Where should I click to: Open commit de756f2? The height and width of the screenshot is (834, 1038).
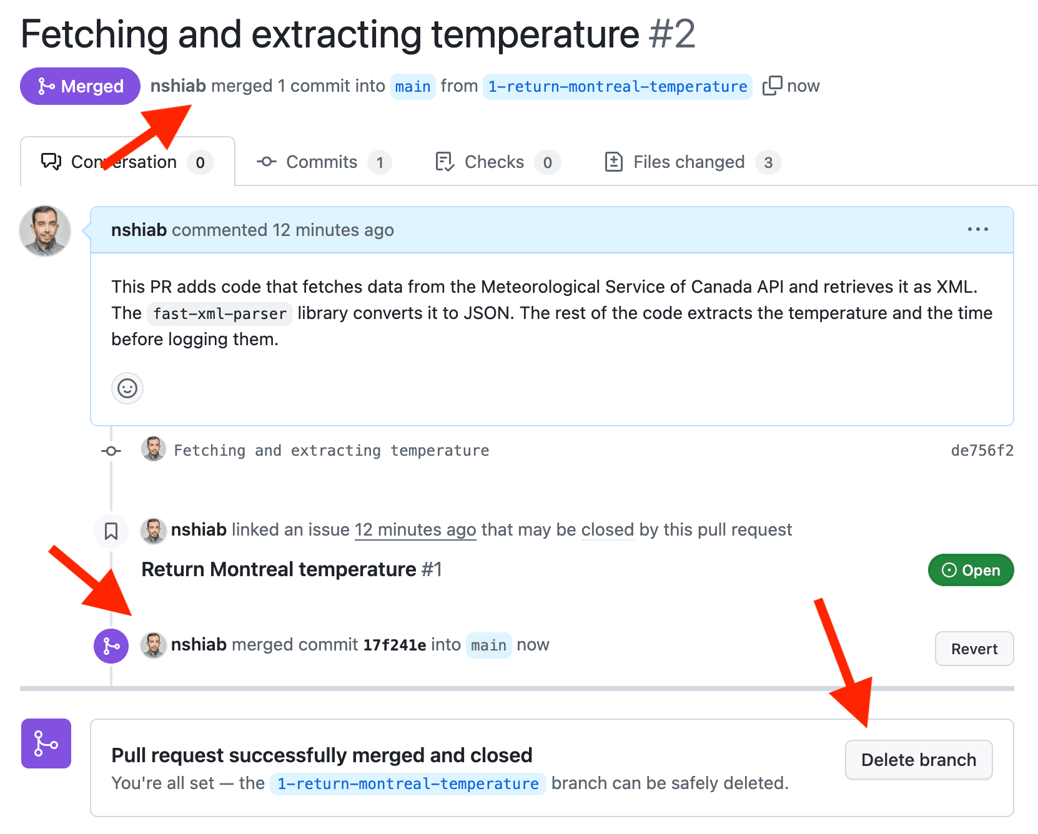(983, 450)
